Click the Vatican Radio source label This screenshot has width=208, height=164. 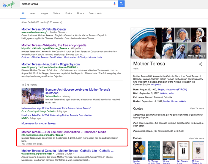[x=52, y=96]
